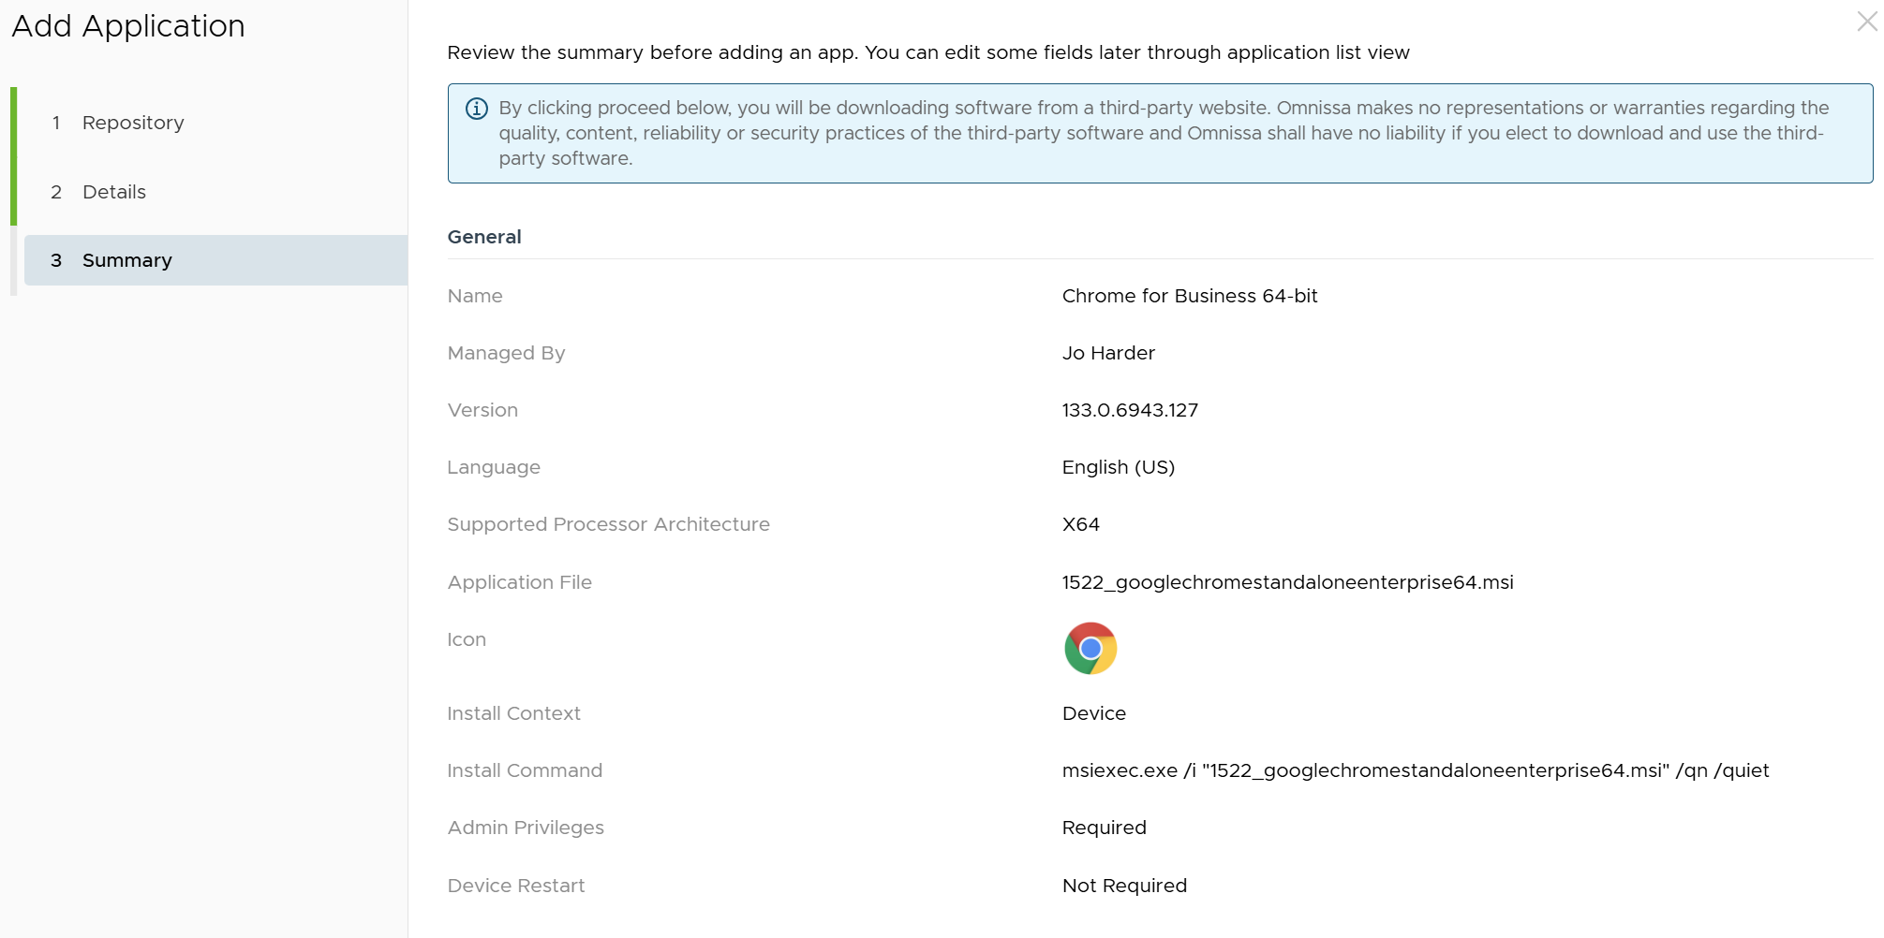Click step number 2 in the wizard
The width and height of the screenshot is (1884, 938).
56,192
